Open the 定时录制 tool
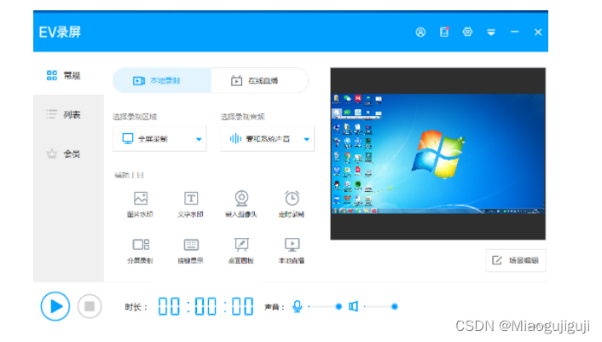The image size is (602, 342). 292,204
